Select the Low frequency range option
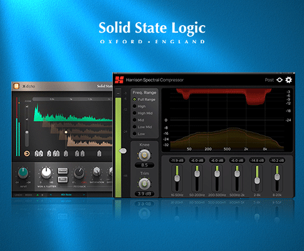This screenshot has width=304, height=251. pos(139,134)
